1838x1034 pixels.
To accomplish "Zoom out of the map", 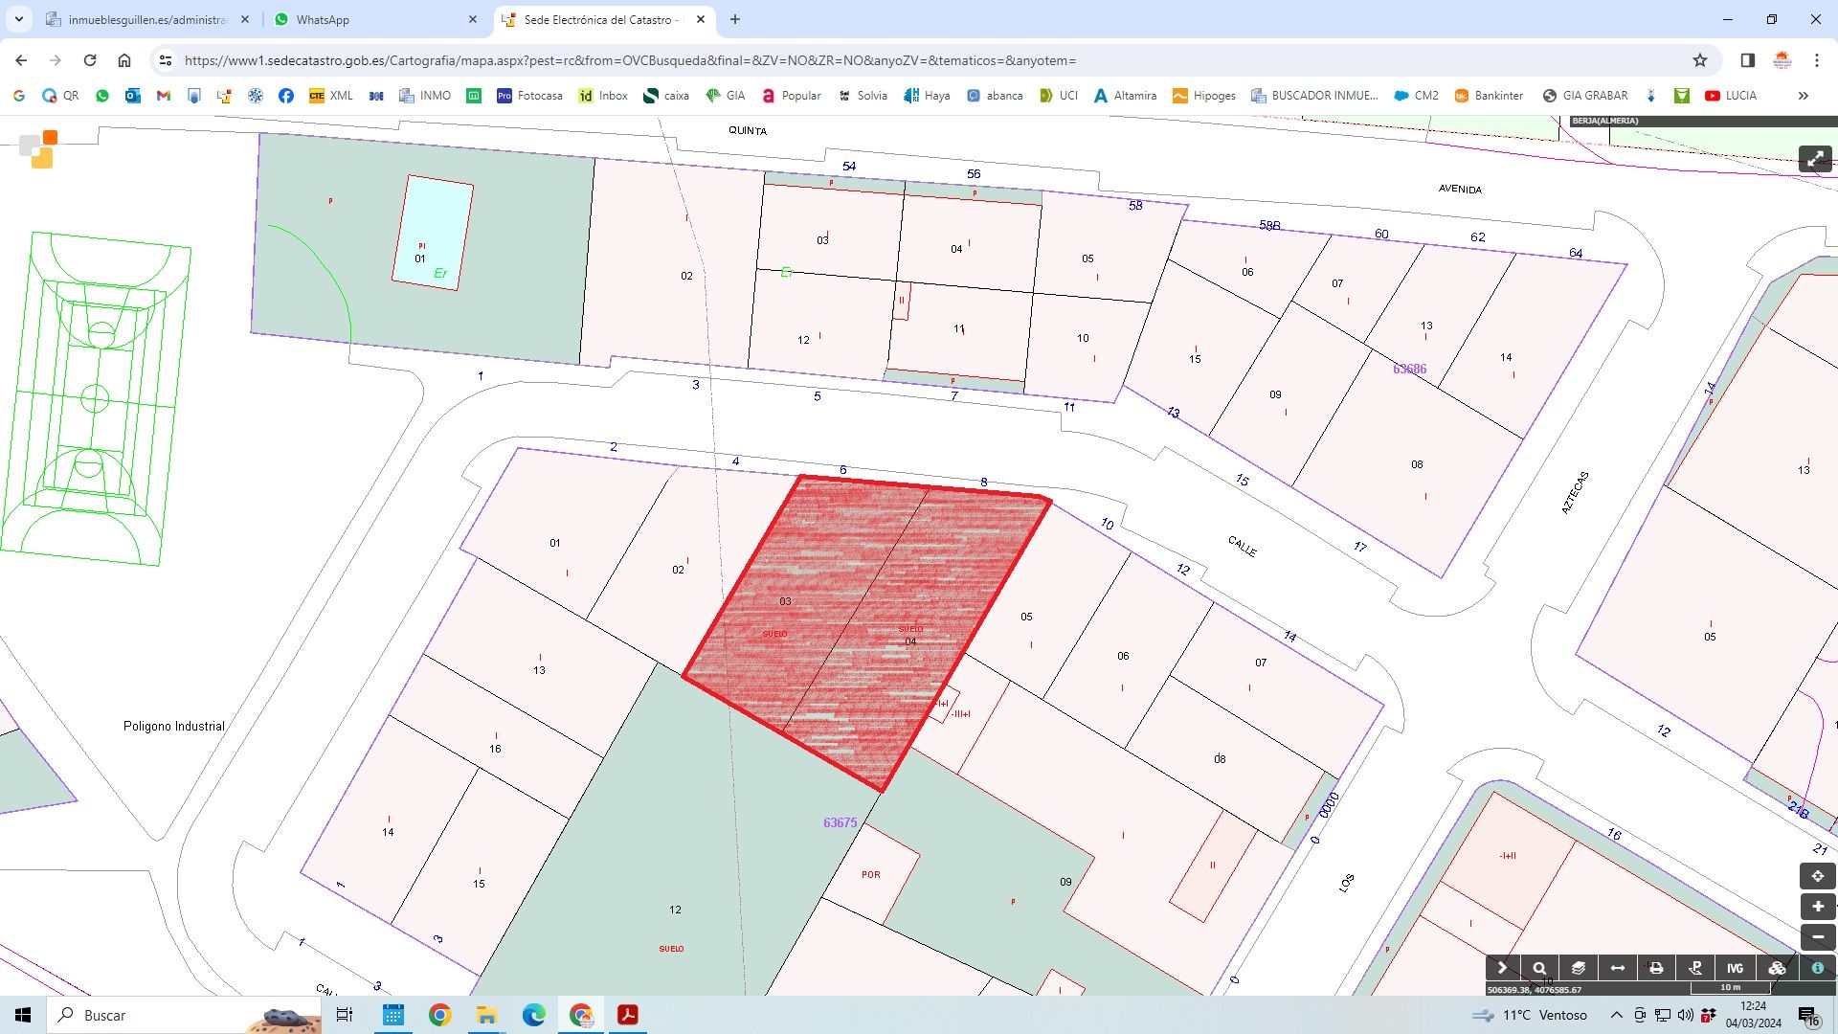I will (x=1817, y=937).
